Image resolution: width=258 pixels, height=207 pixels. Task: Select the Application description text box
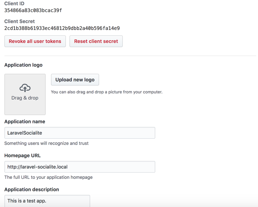(47, 201)
